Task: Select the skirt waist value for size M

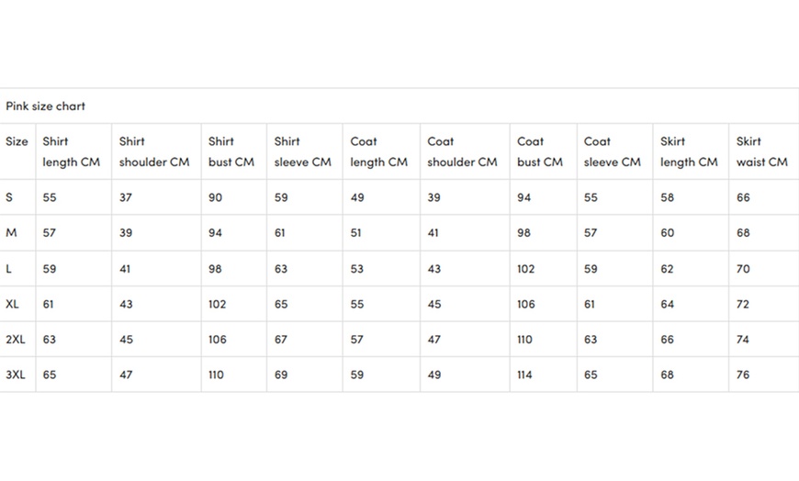Action: tap(743, 233)
